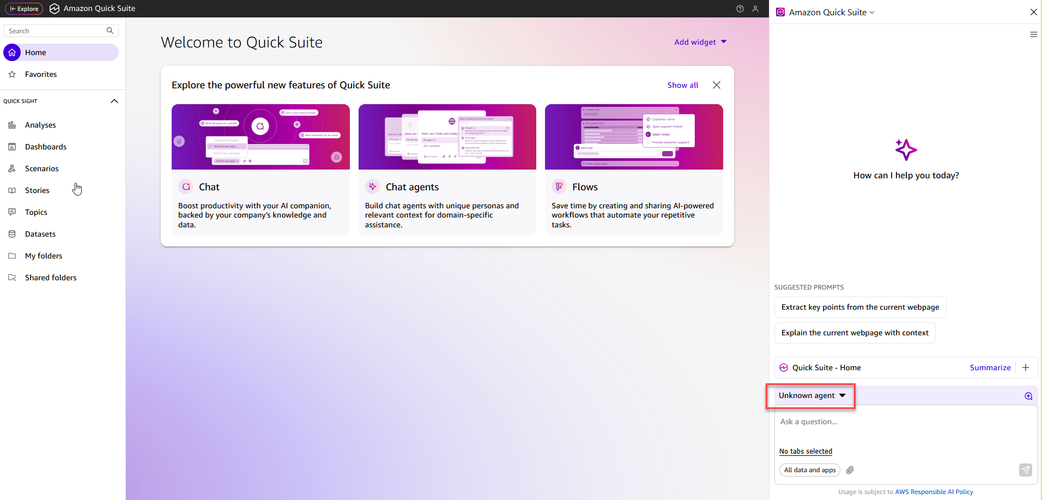Click the Datasets icon in the sidebar

pyautogui.click(x=12, y=234)
